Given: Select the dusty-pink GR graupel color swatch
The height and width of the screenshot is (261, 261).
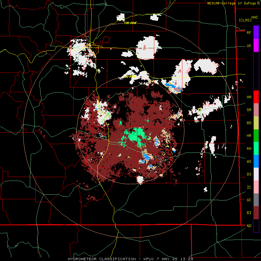Looking at the screenshot, I should (256, 110).
